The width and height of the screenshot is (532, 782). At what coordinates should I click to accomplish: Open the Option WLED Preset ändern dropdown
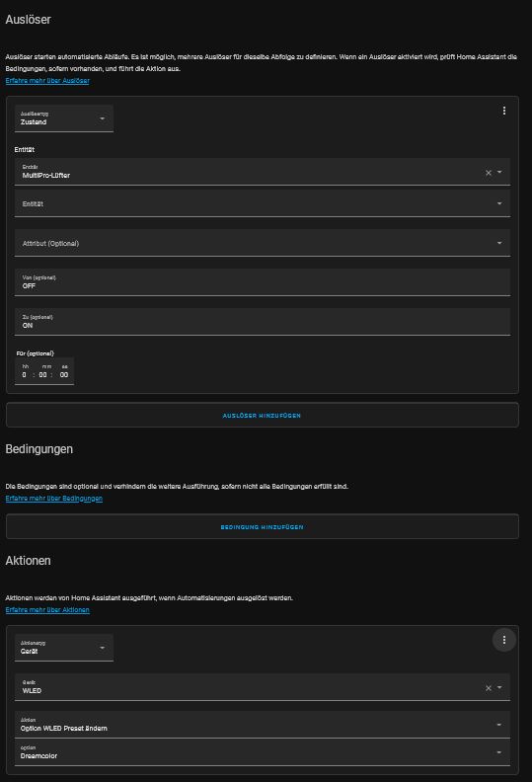pyautogui.click(x=263, y=725)
